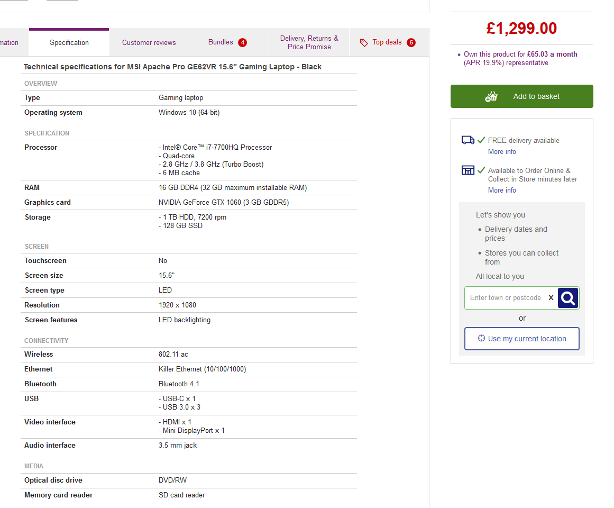Screen dimensions: 614x508
Task: Click the technical specifications heading
Action: click(173, 67)
